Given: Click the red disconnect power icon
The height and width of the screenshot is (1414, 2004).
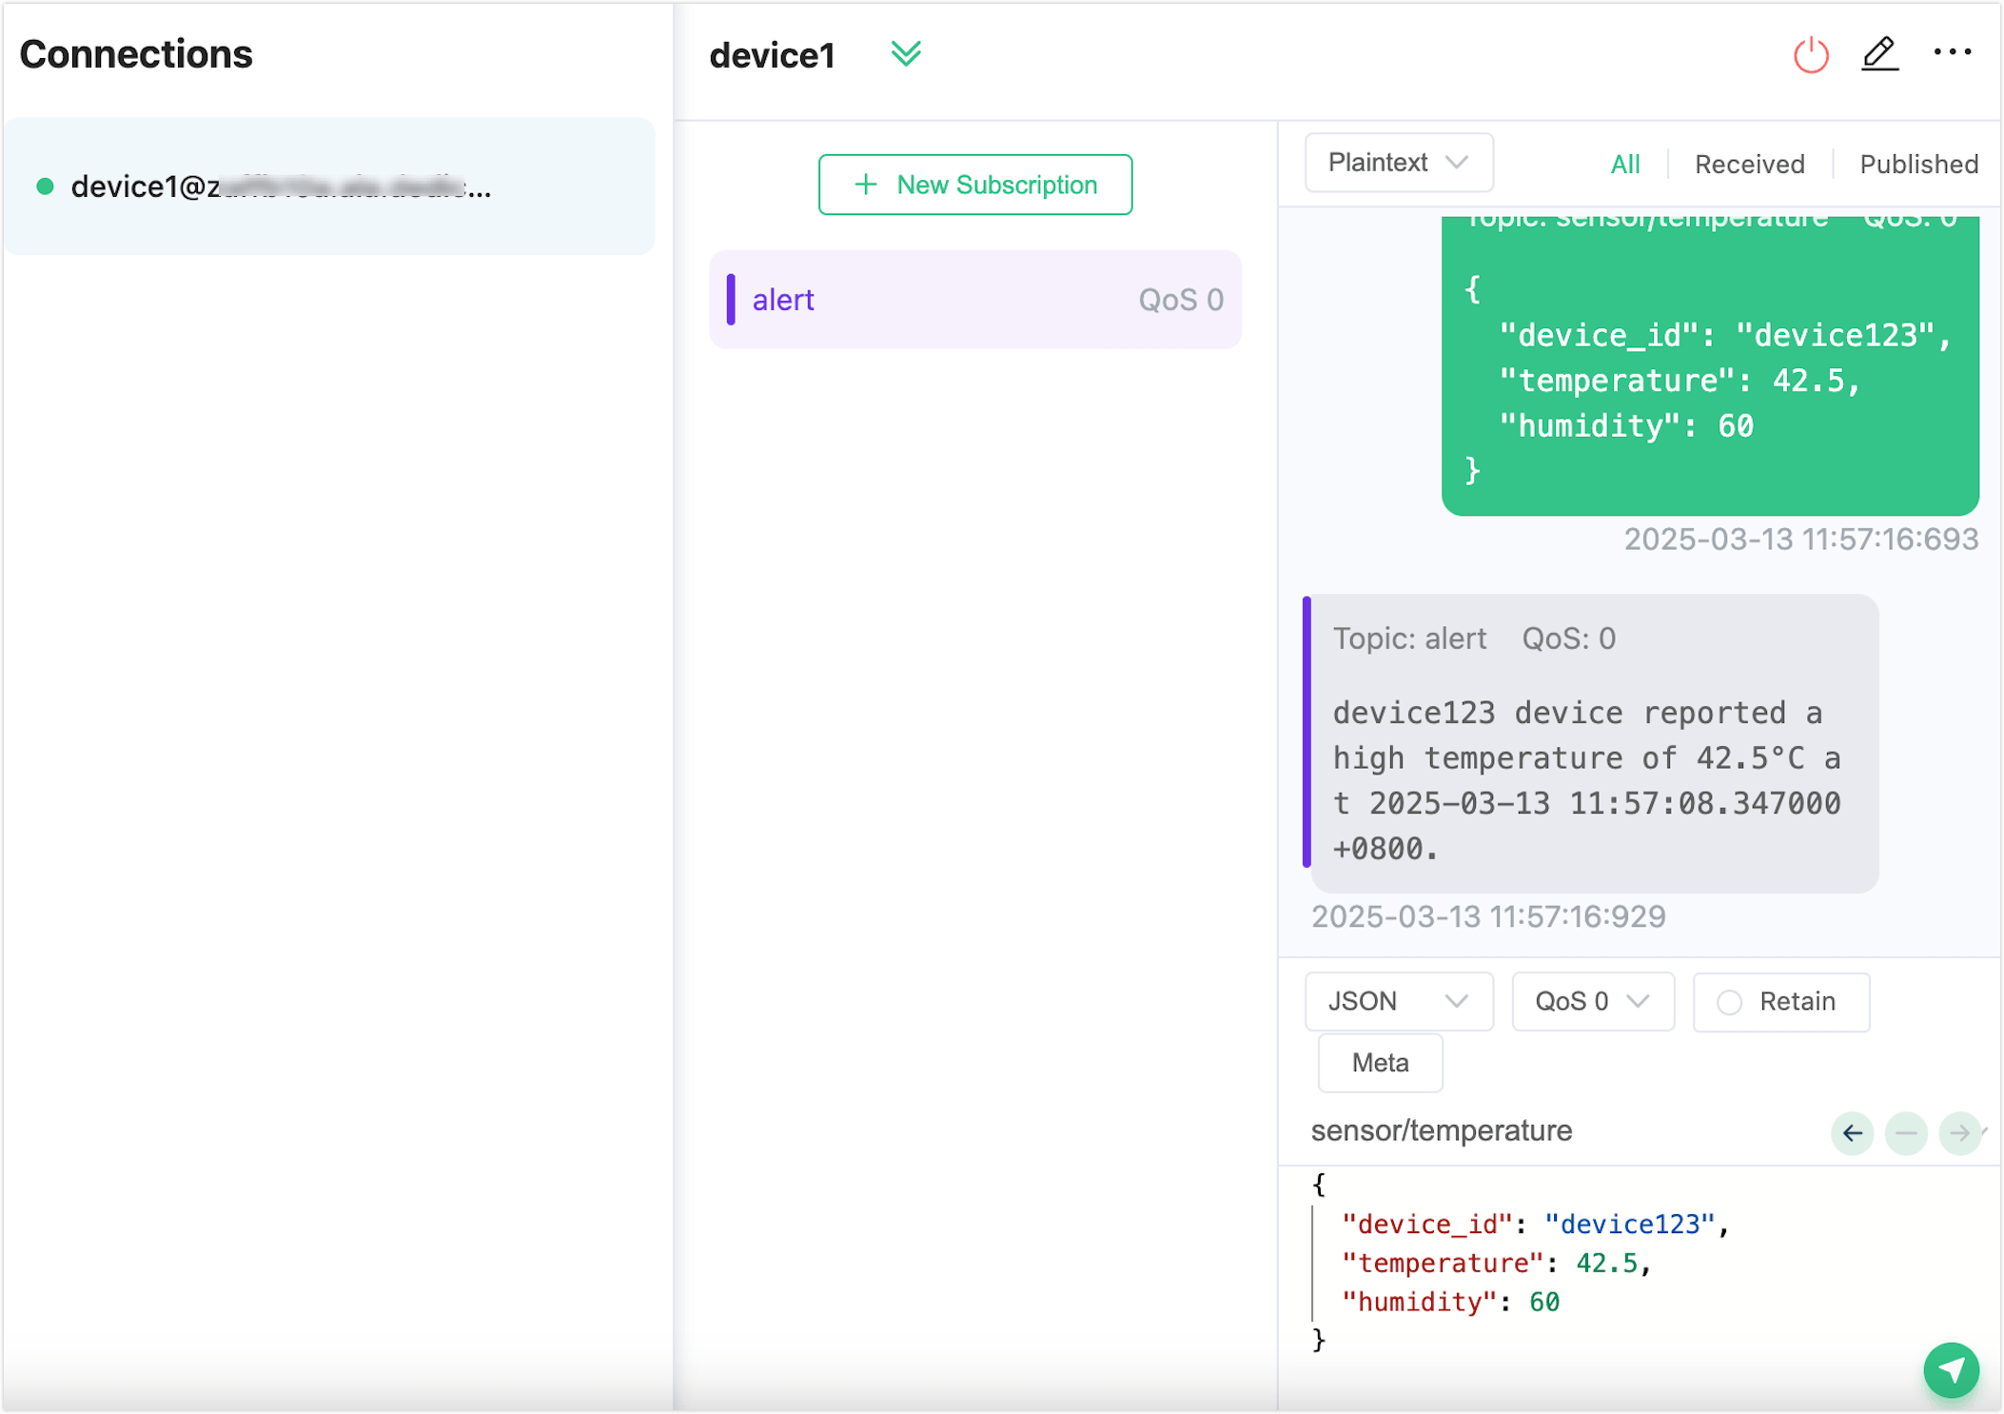Looking at the screenshot, I should click(1810, 54).
